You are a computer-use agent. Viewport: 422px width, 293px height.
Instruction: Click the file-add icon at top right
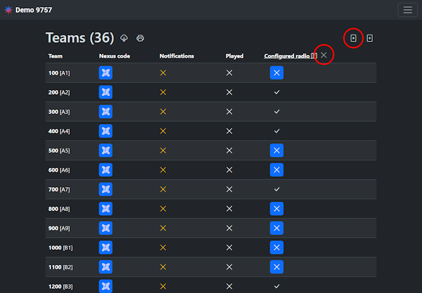tap(370, 38)
